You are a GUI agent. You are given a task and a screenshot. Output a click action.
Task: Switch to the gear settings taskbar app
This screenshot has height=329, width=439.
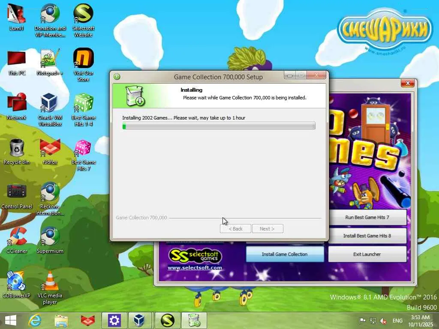tap(114, 320)
